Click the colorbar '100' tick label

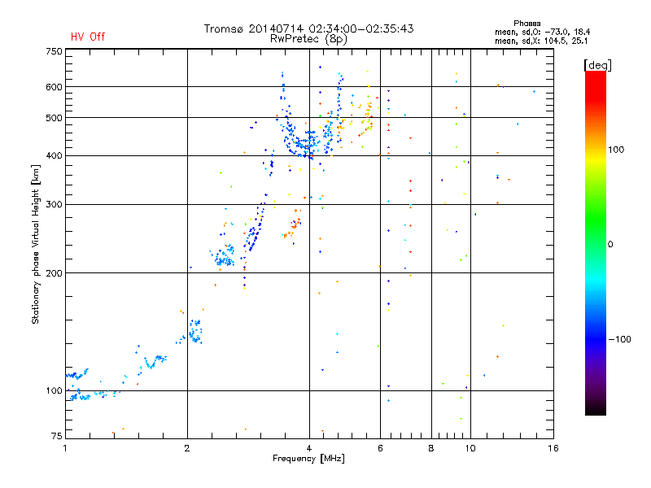click(616, 150)
